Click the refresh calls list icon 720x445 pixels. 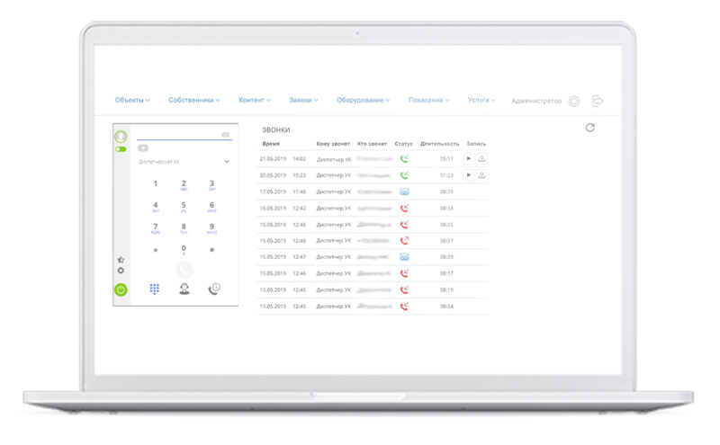tap(589, 128)
